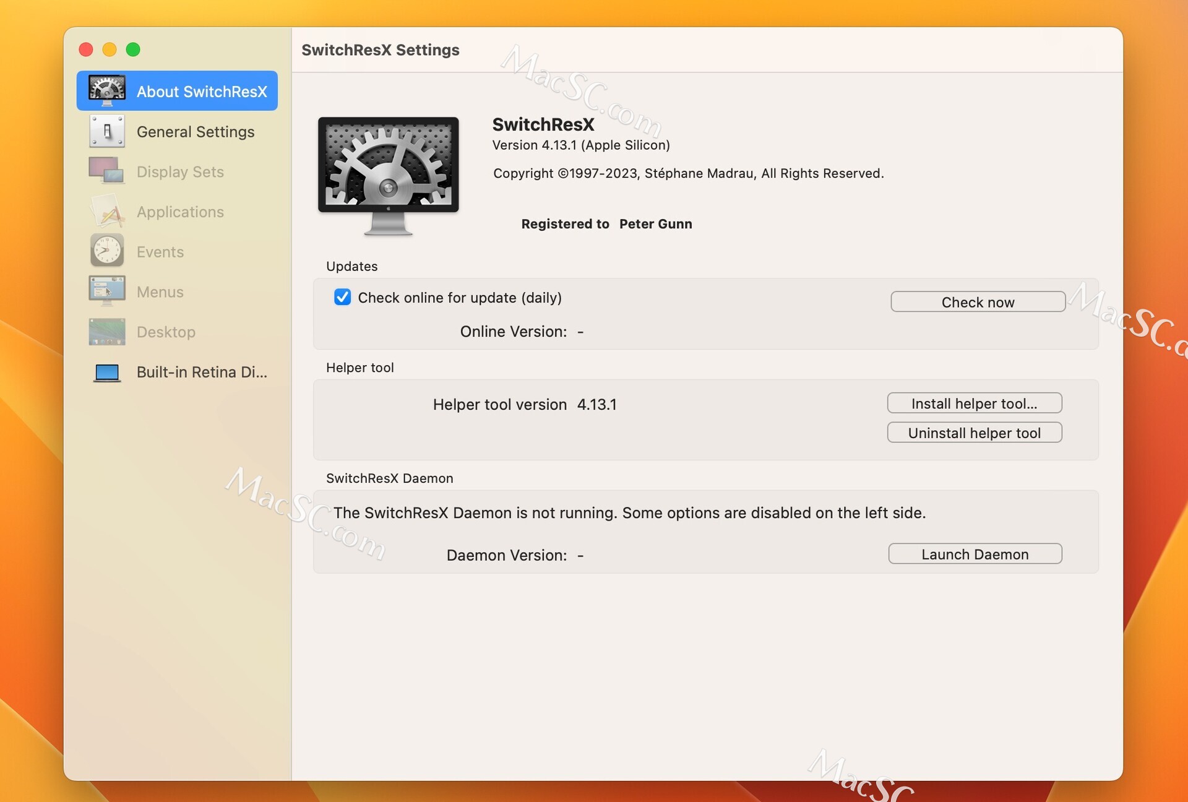Open the Display Sets section
The width and height of the screenshot is (1188, 802).
pos(179,171)
